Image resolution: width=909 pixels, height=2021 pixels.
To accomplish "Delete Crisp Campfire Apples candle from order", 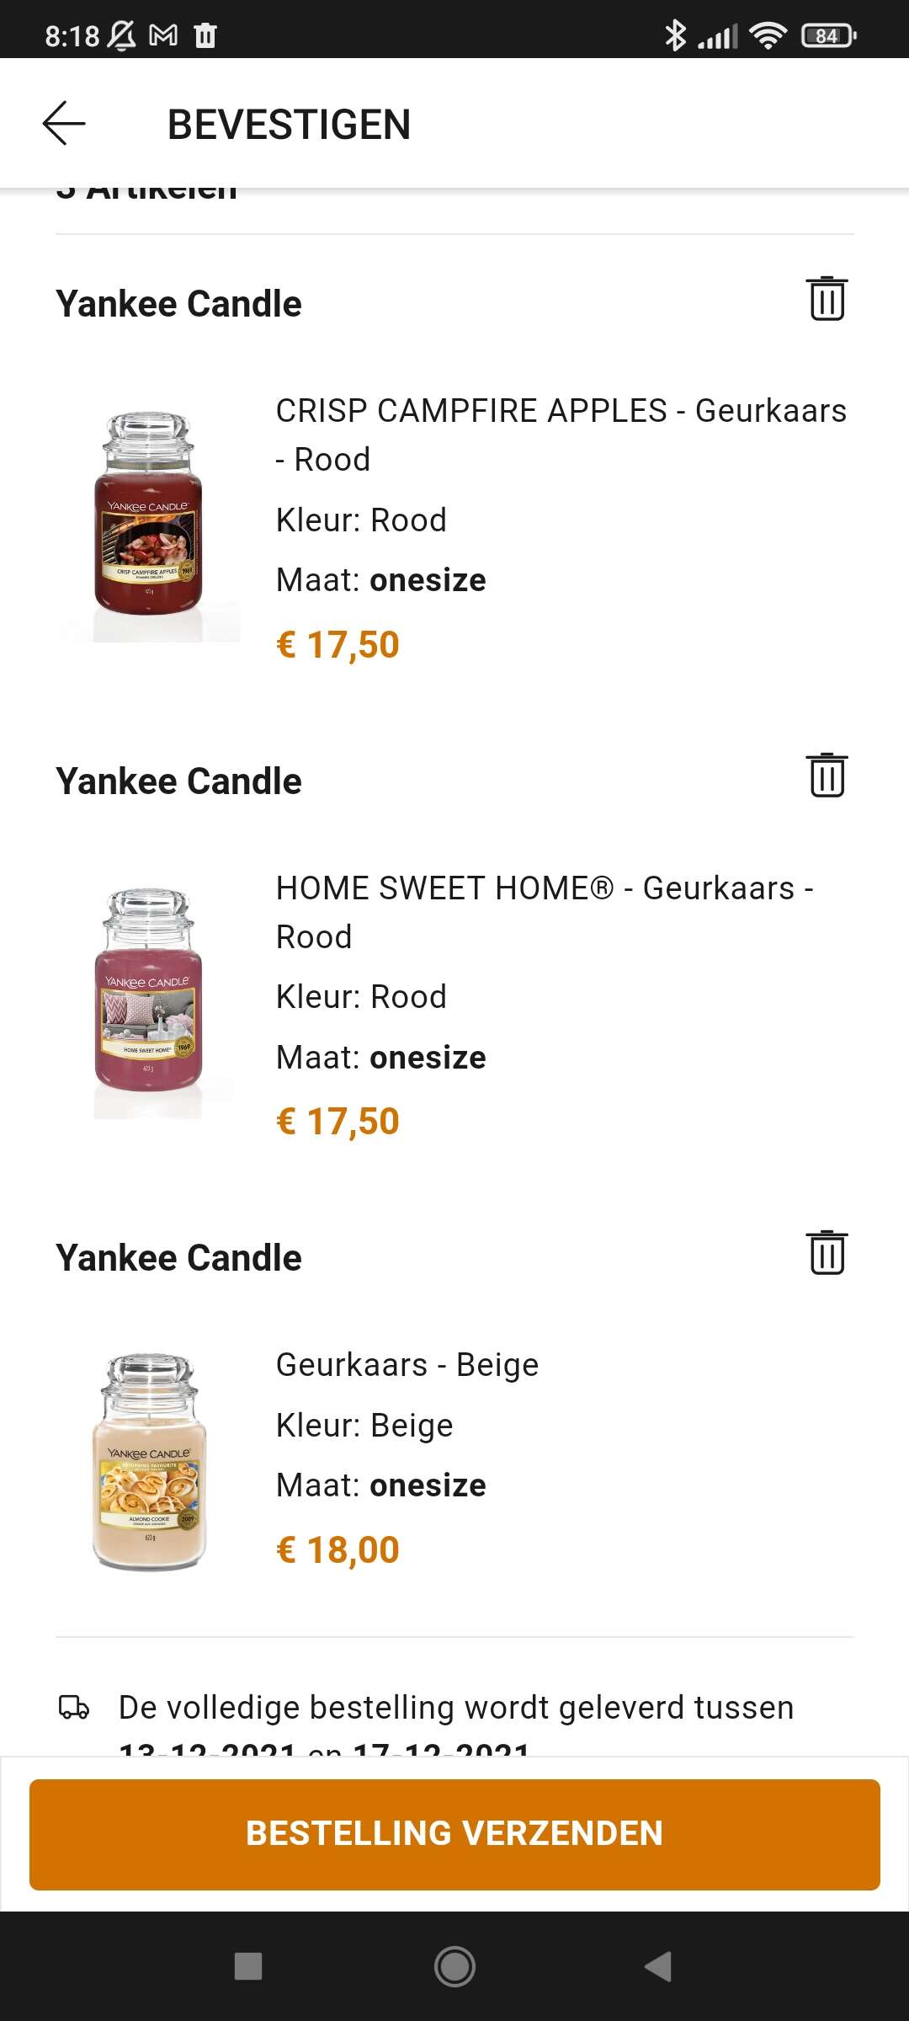I will tap(827, 299).
